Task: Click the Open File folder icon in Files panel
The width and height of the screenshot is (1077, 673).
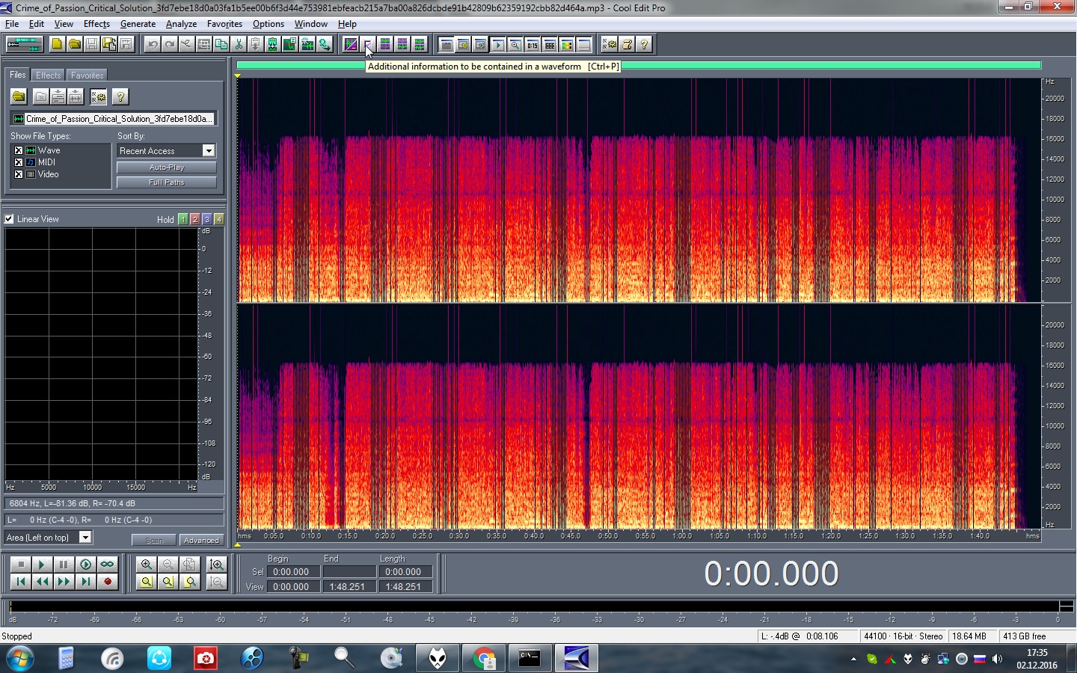Action: 19,96
